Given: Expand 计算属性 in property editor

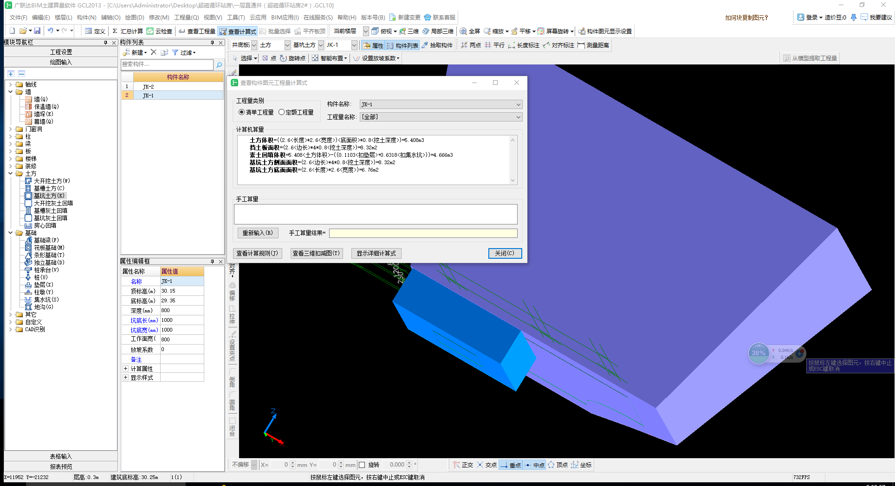Looking at the screenshot, I should [125, 368].
